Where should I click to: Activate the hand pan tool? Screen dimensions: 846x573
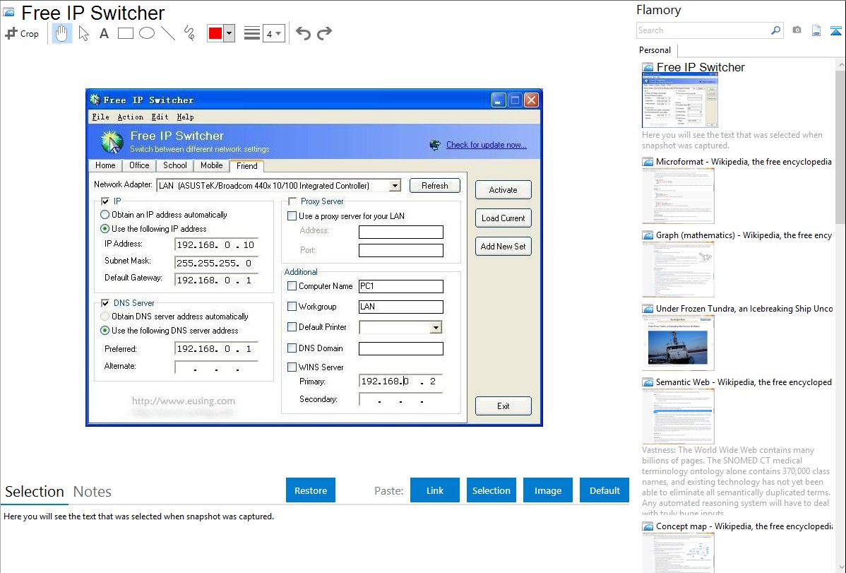[62, 33]
